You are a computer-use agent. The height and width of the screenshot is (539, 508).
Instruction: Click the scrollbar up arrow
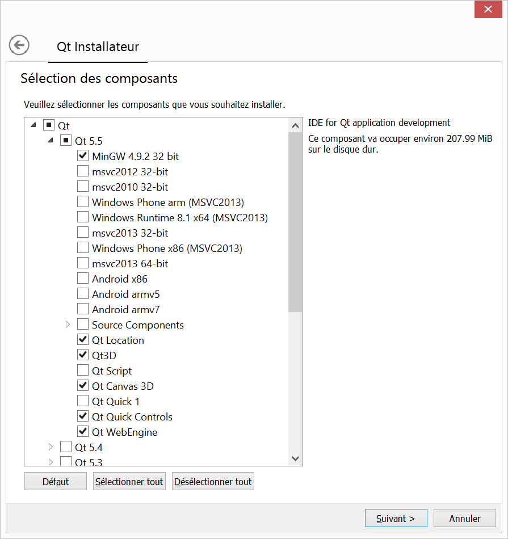[295, 126]
